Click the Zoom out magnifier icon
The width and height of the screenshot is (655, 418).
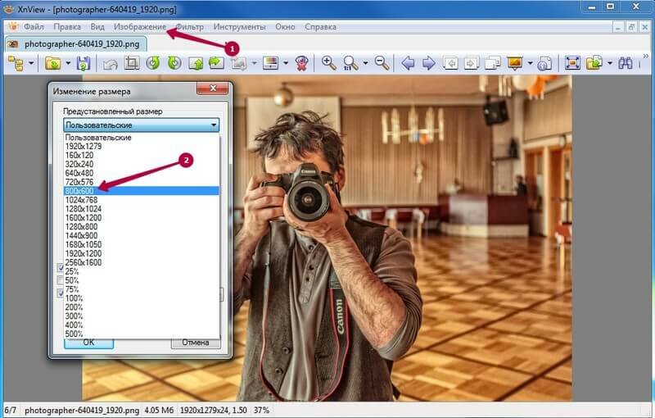(381, 63)
